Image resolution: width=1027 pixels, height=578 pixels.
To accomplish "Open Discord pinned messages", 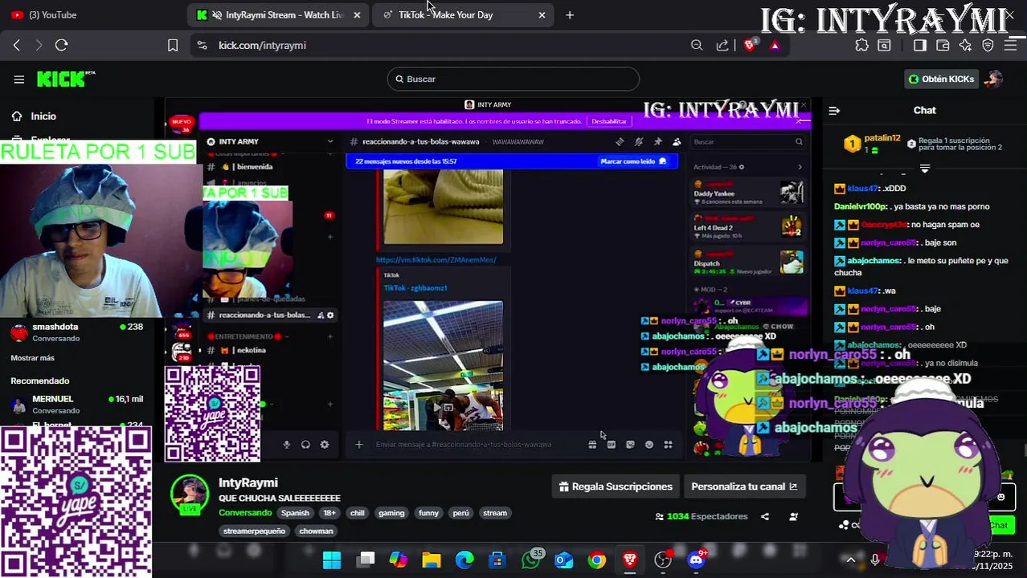I will (658, 141).
